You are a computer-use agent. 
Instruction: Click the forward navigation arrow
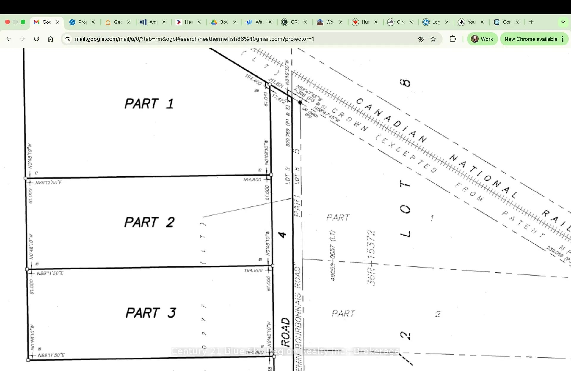[x=23, y=39]
